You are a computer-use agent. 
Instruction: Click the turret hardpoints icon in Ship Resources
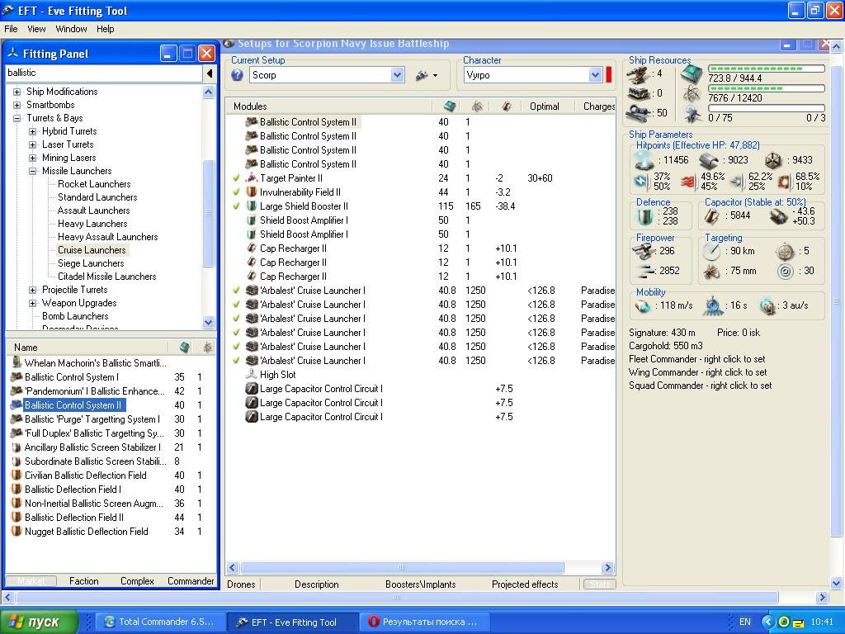pos(640,73)
